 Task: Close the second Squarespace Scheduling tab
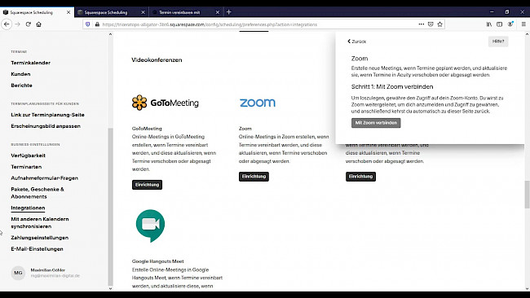(143, 12)
